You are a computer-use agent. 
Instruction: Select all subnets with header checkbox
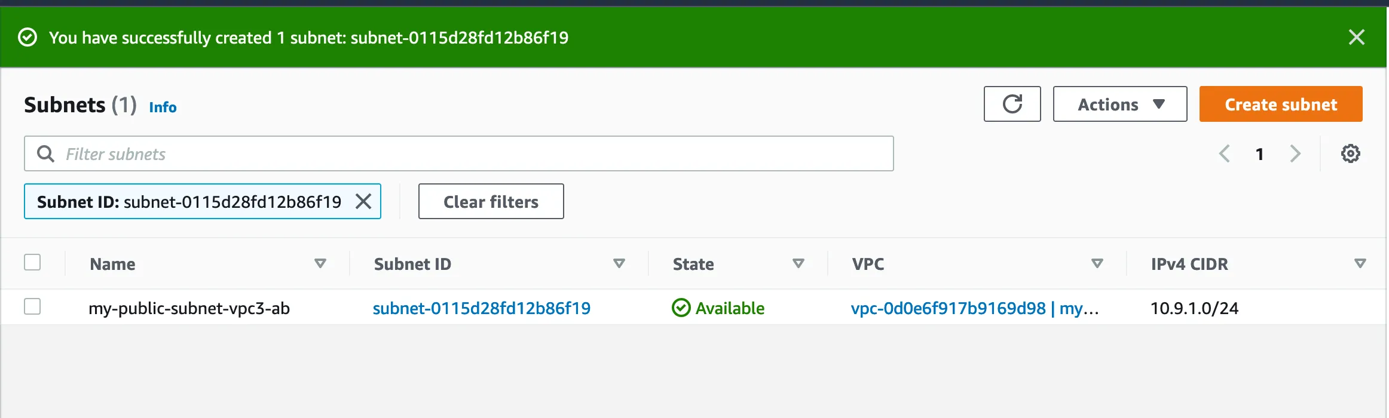32,263
